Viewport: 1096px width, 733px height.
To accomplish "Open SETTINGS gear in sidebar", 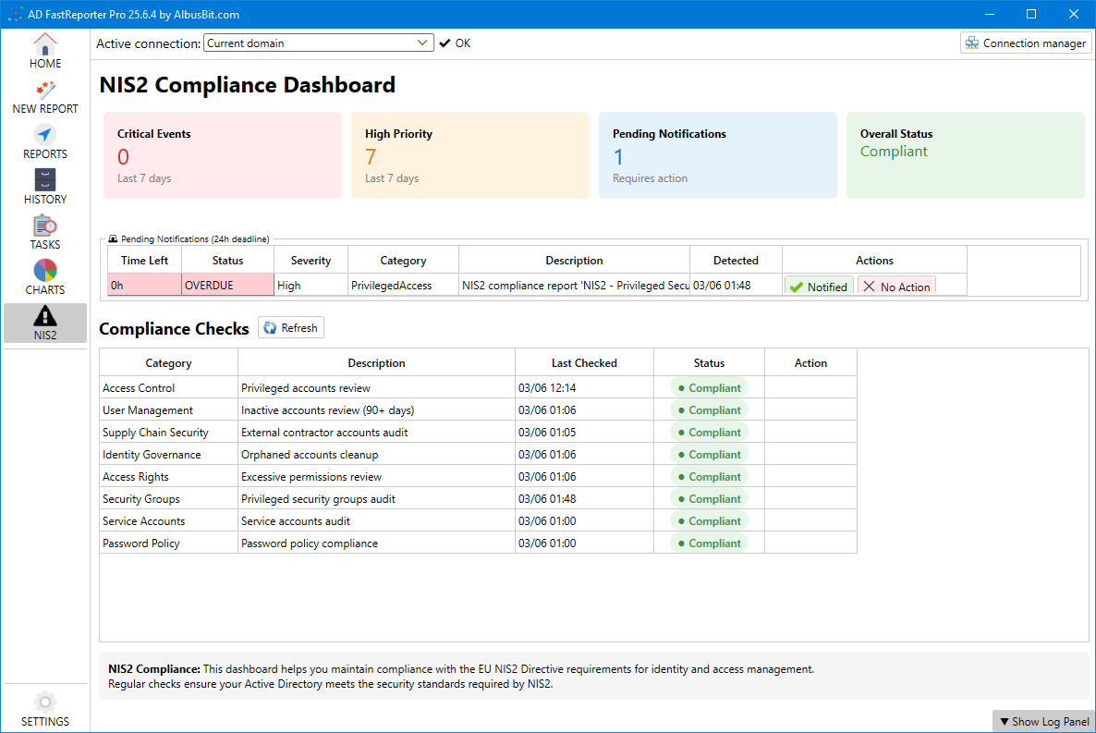I will coord(44,709).
